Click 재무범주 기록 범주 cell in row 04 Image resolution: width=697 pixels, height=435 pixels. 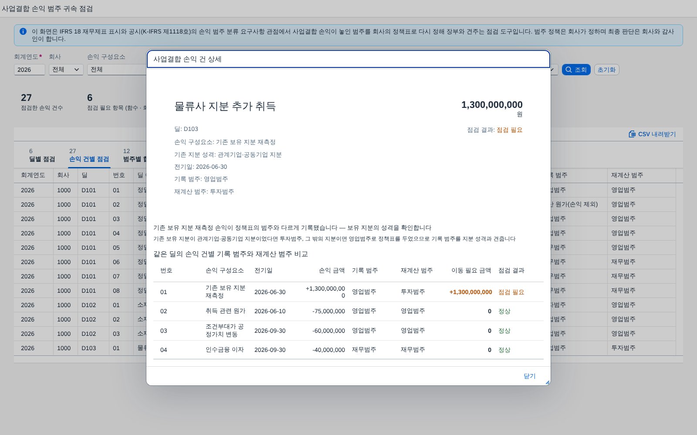click(364, 350)
